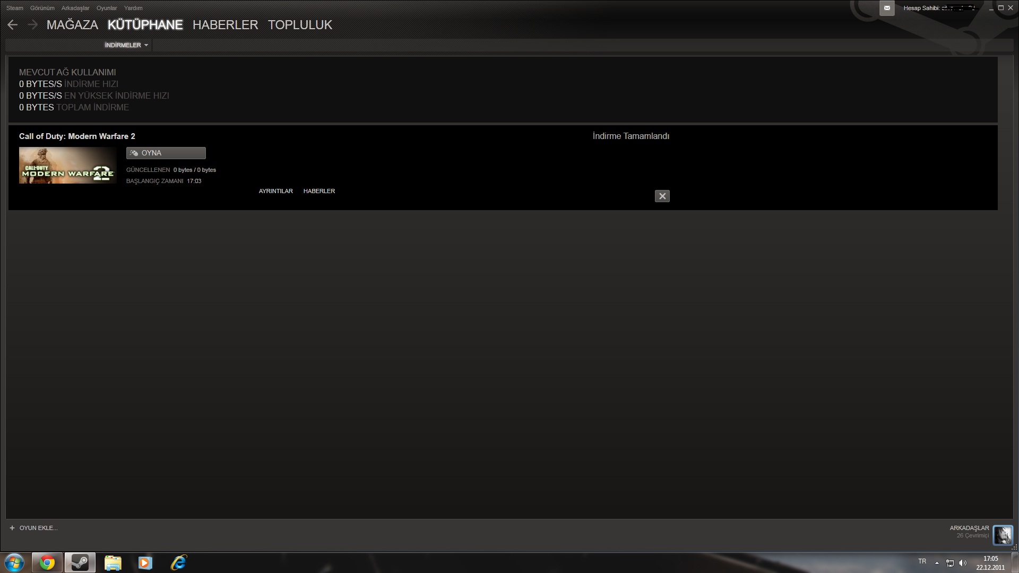Switch to the HABERLER tab
The height and width of the screenshot is (573, 1019).
pyautogui.click(x=225, y=25)
